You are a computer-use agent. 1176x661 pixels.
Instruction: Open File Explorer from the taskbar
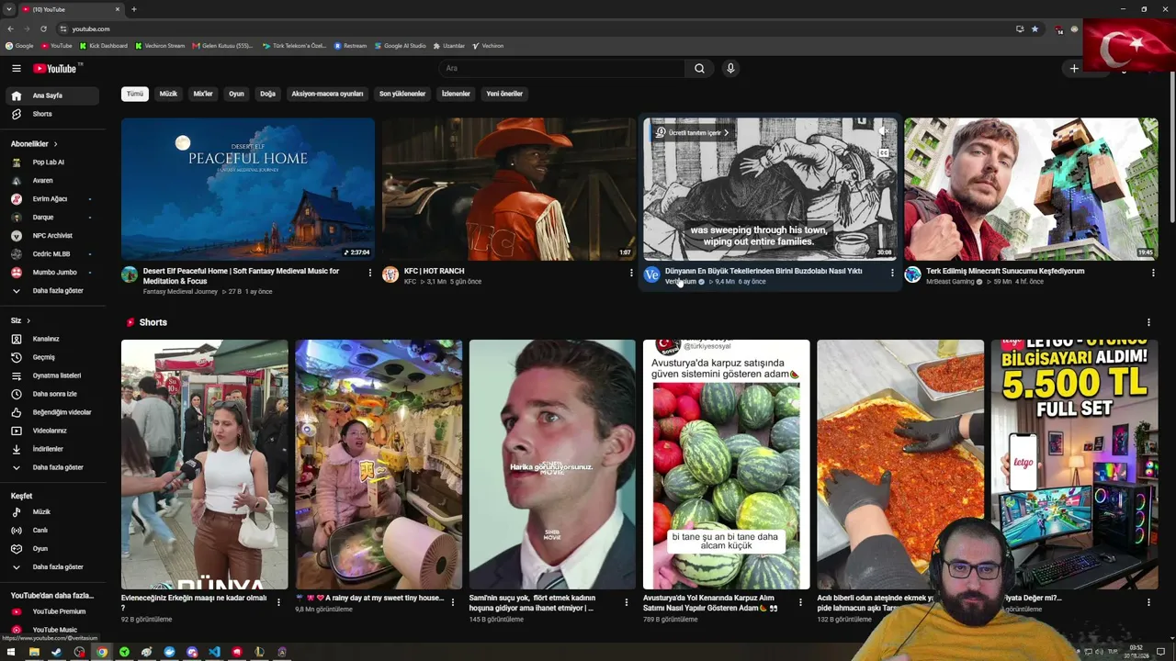point(34,652)
